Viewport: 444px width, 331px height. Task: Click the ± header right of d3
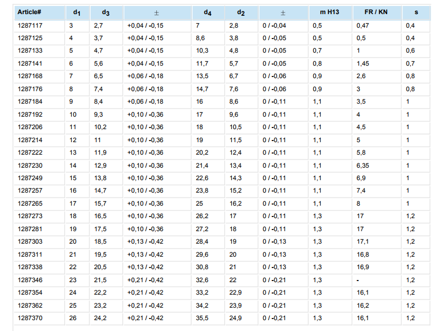click(x=157, y=12)
